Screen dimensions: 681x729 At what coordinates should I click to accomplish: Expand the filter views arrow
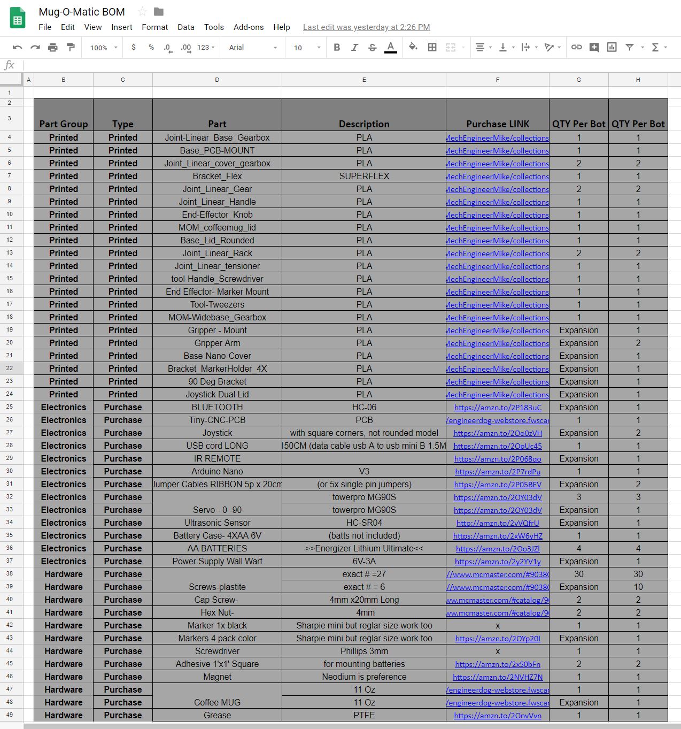(x=642, y=48)
